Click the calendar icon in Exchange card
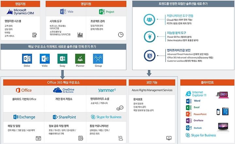 (39, 138)
